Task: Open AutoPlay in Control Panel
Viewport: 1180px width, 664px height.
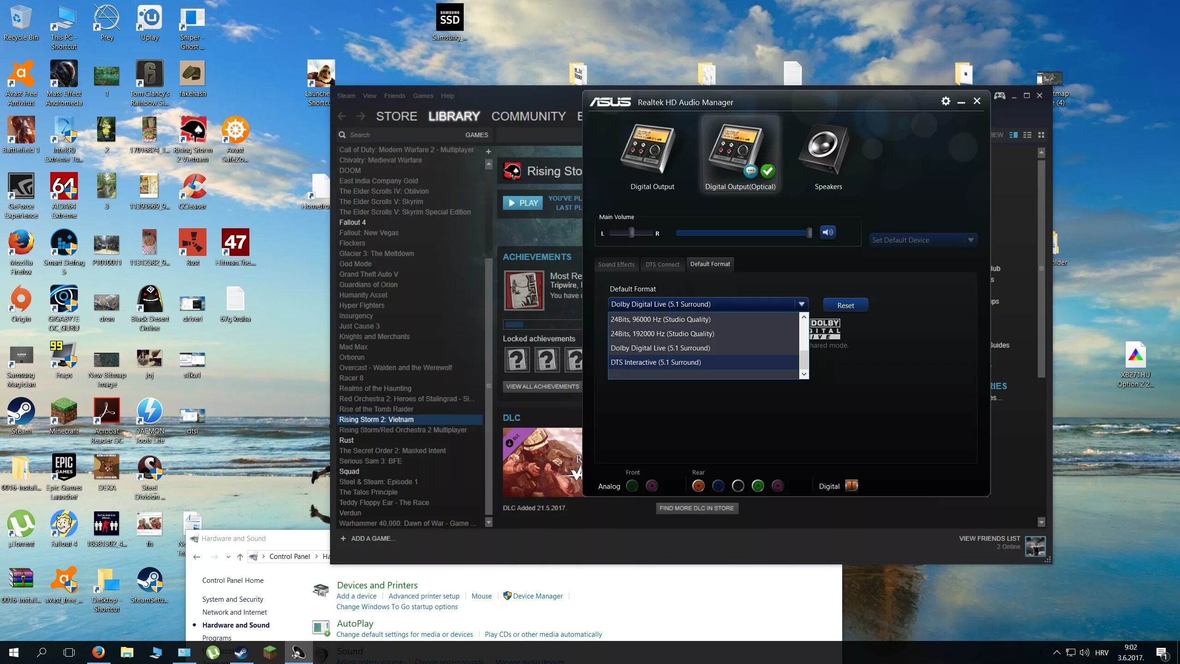Action: pos(355,623)
